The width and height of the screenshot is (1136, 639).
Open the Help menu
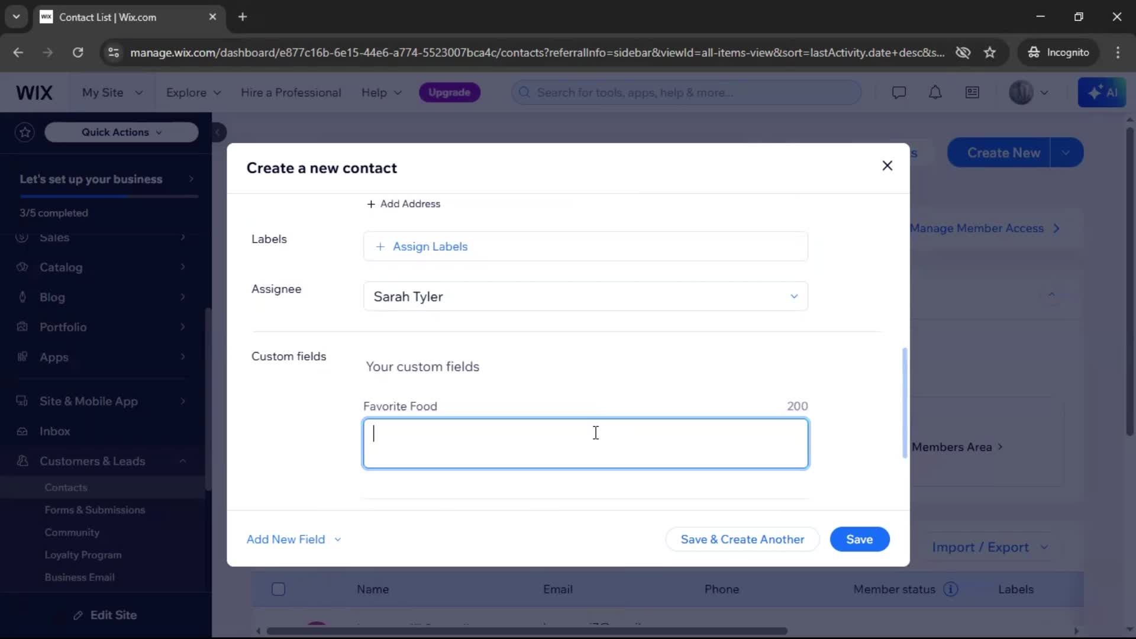point(382,92)
